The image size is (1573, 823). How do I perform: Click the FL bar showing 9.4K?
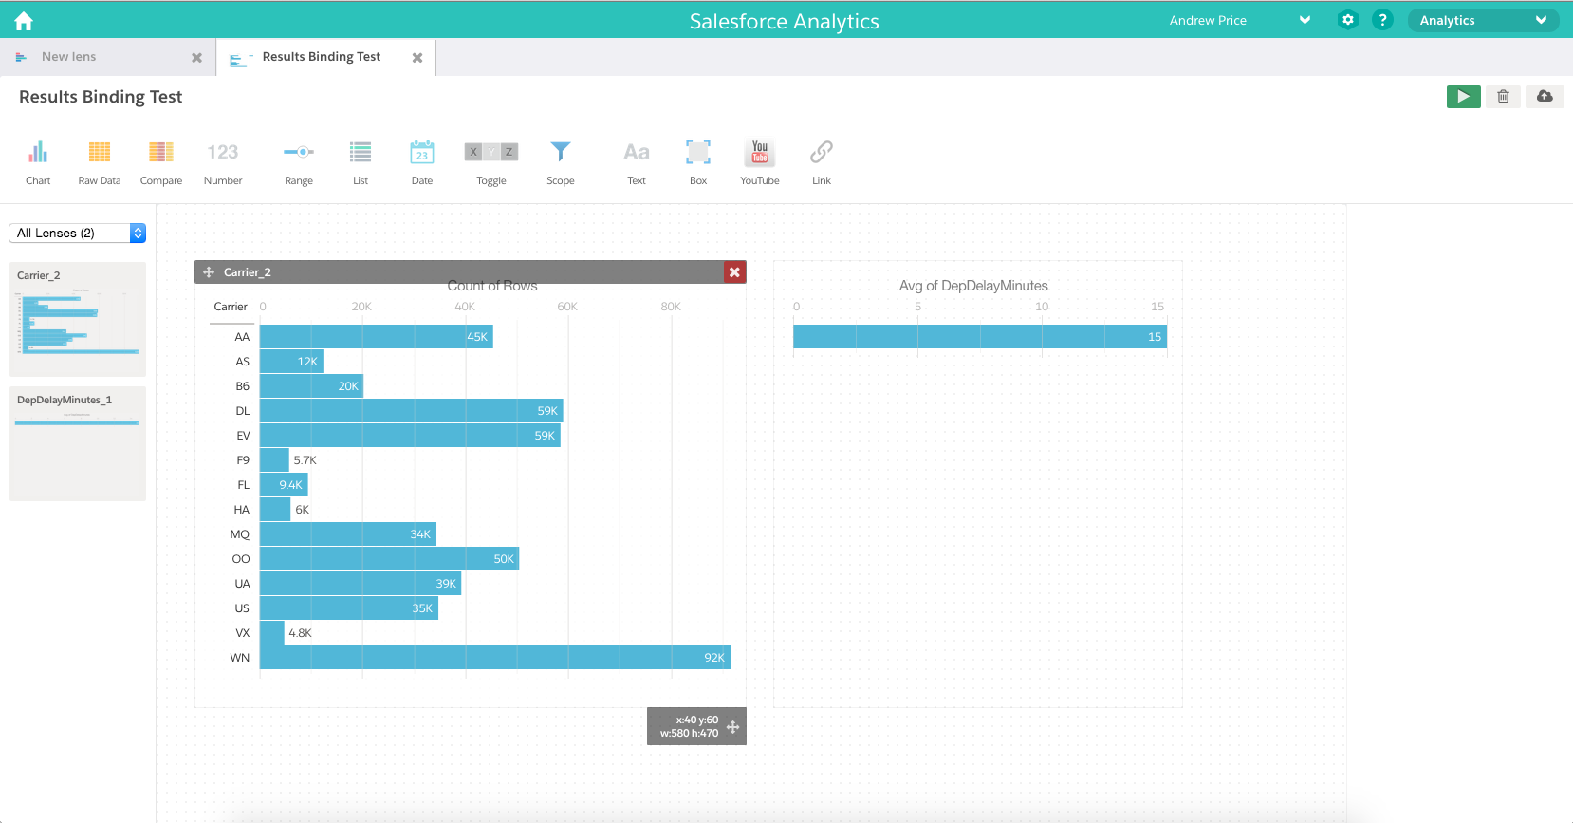[x=284, y=485]
